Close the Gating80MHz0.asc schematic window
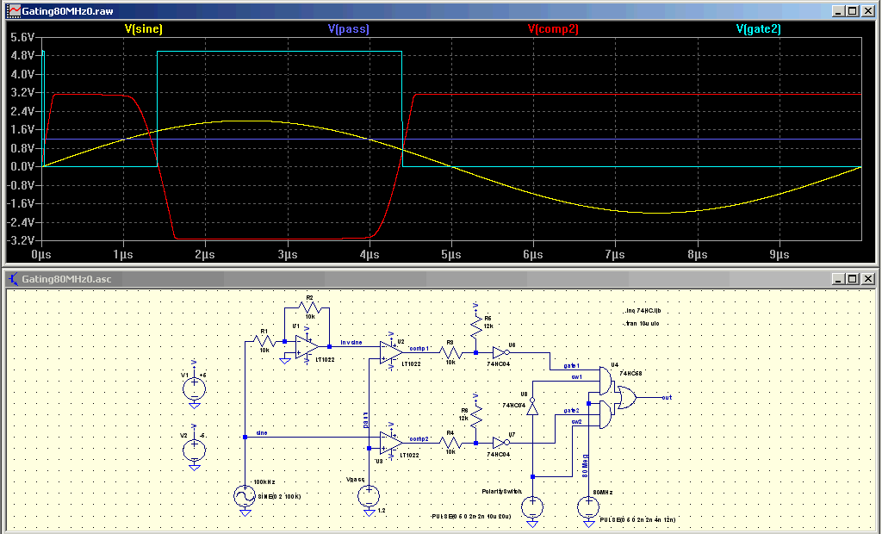Screen dimensions: 882x534 click(868, 278)
